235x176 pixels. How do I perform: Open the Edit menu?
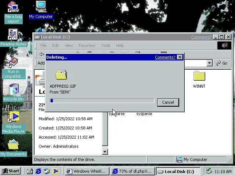(x=55, y=45)
